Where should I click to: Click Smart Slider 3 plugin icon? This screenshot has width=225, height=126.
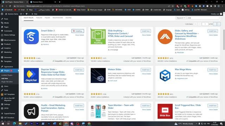pos(31,37)
